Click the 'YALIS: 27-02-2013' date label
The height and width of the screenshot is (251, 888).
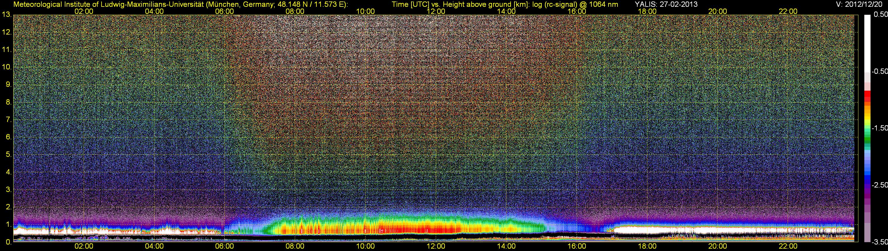pyautogui.click(x=666, y=4)
